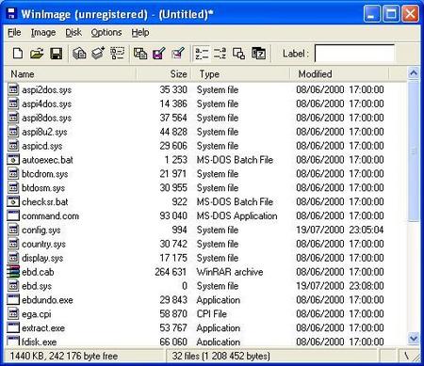Maximize the WinImage window
Image resolution: width=424 pixels, height=366 pixels.
pos(391,14)
